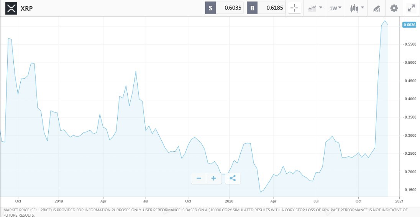Screen dimensions: 420x217
Task: Click the XRP logo icon
Action: [11, 8]
